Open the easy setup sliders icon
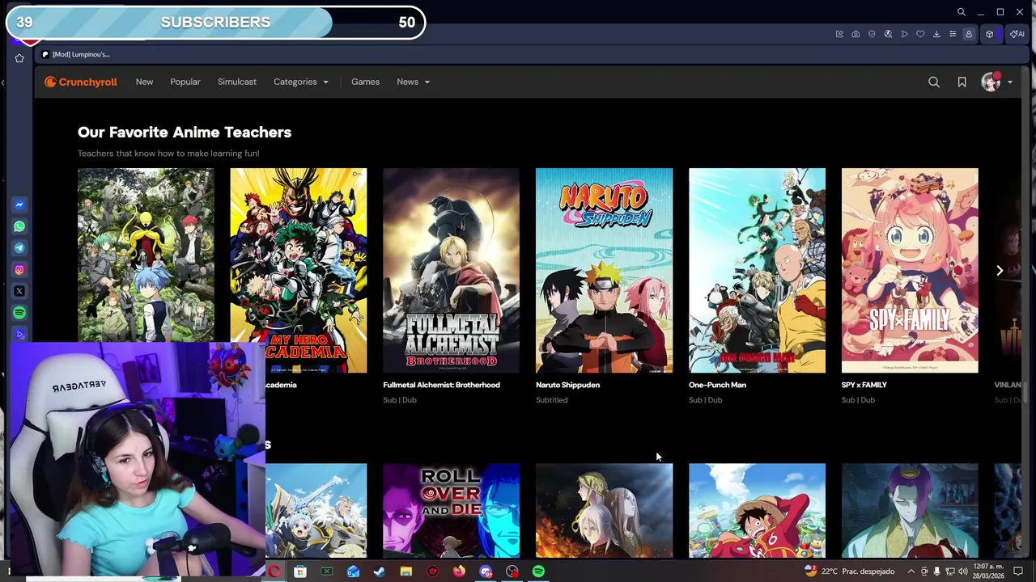This screenshot has width=1036, height=582. (x=953, y=34)
